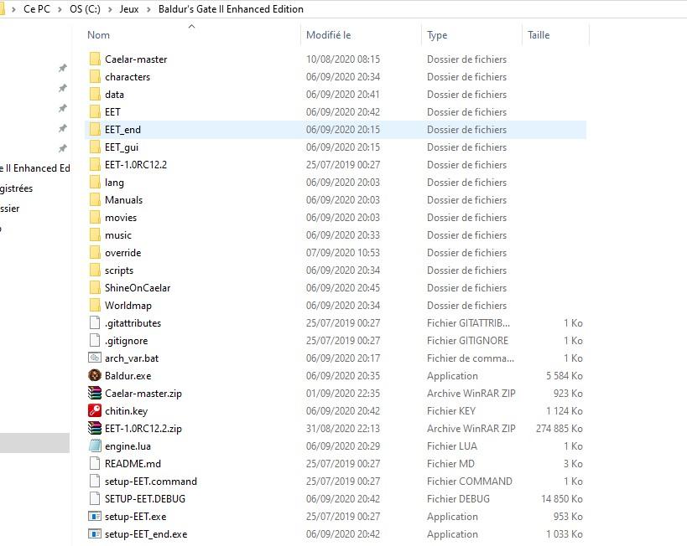The width and height of the screenshot is (687, 546).
Task: Navigate to Ce PC in breadcrumb
Action: tap(37, 8)
